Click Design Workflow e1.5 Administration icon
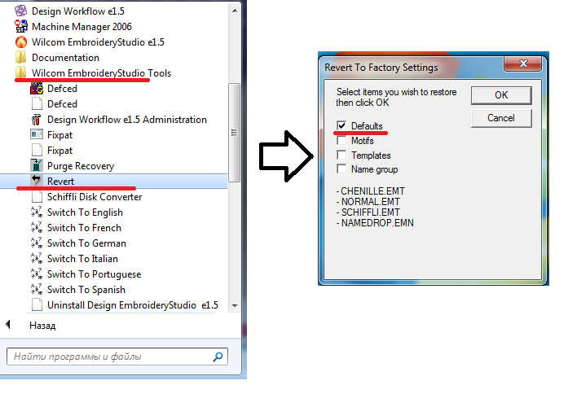The height and width of the screenshot is (416, 568). (x=37, y=120)
